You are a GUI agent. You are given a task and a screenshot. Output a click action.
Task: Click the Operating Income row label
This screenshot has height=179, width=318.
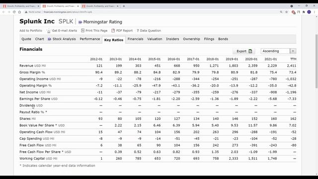40,79
